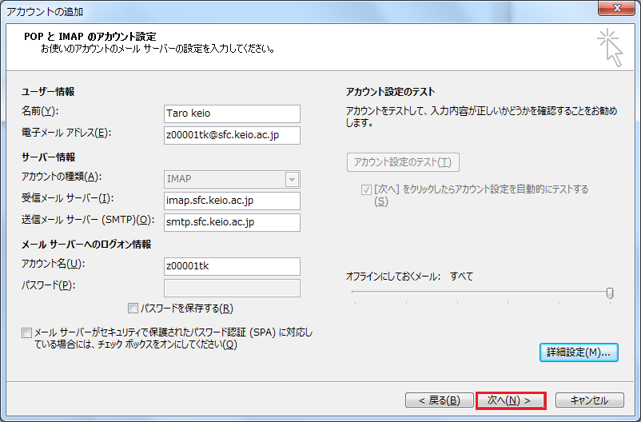Click the アカウントの追加 title bar

(x=240, y=11)
